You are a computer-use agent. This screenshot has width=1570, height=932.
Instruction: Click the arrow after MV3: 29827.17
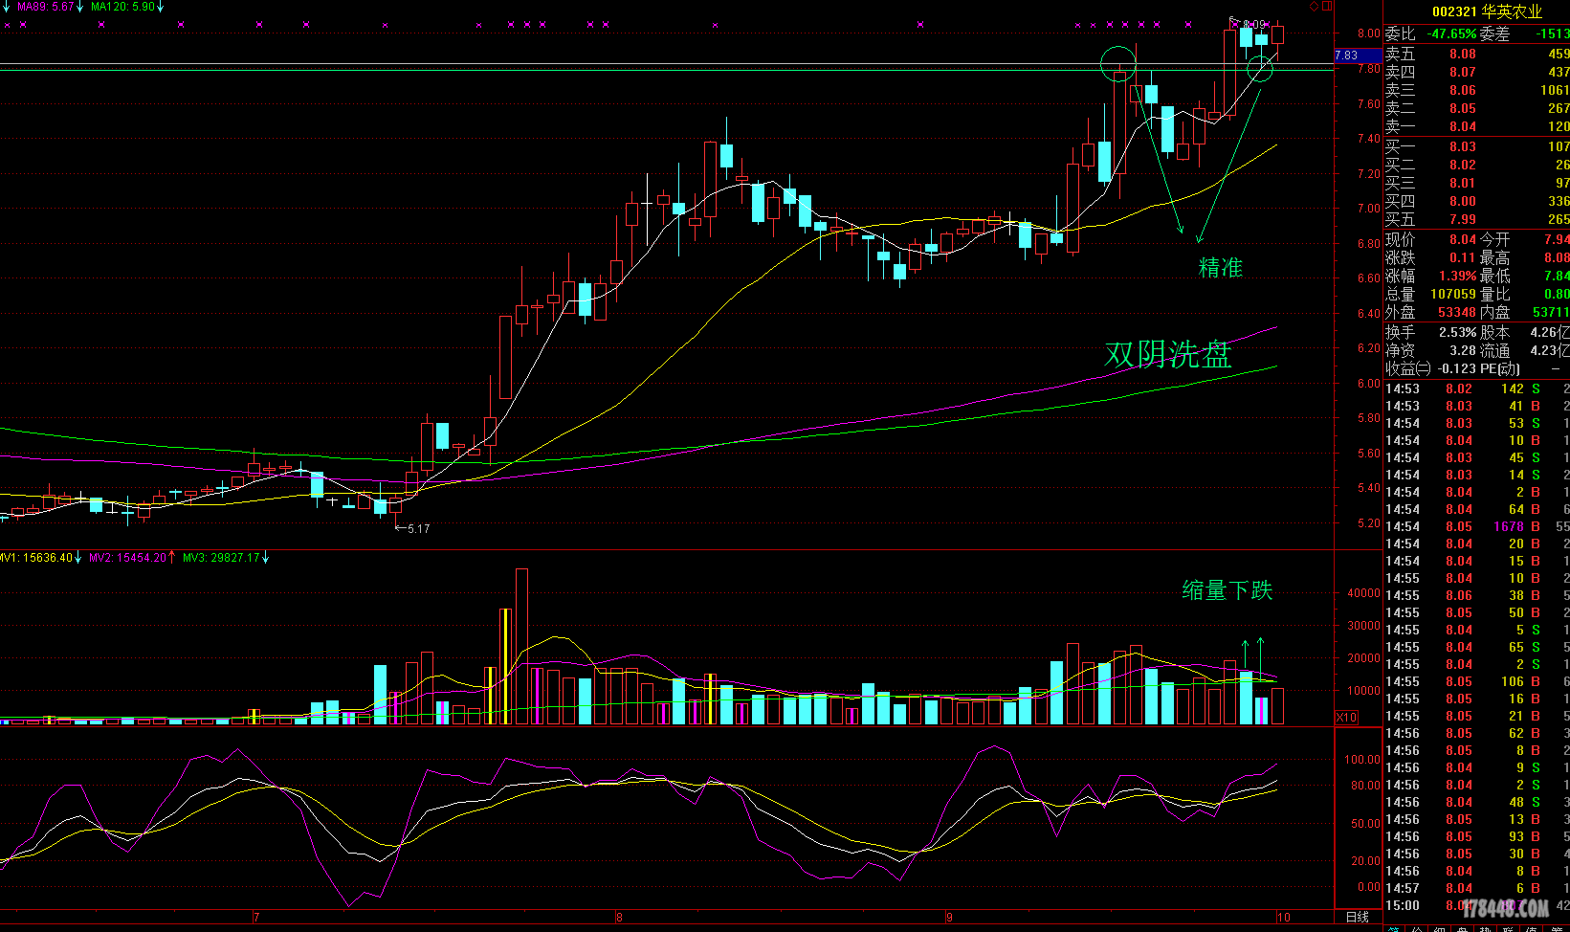point(266,557)
